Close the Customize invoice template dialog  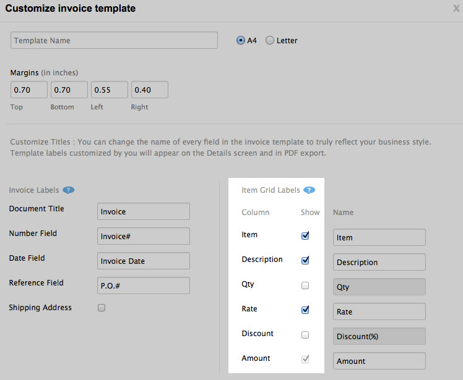pyautogui.click(x=456, y=8)
